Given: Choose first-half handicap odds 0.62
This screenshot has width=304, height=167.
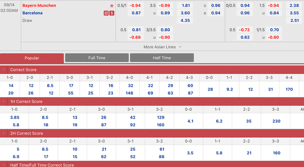Looking at the screenshot, I should pos(245,37).
